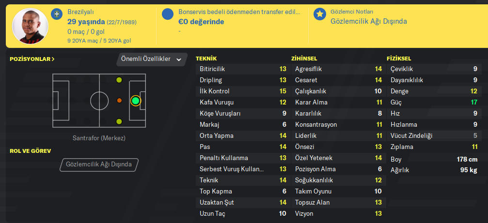Click the player portrait photo
Image resolution: width=488 pixels, height=223 pixels.
point(30,26)
